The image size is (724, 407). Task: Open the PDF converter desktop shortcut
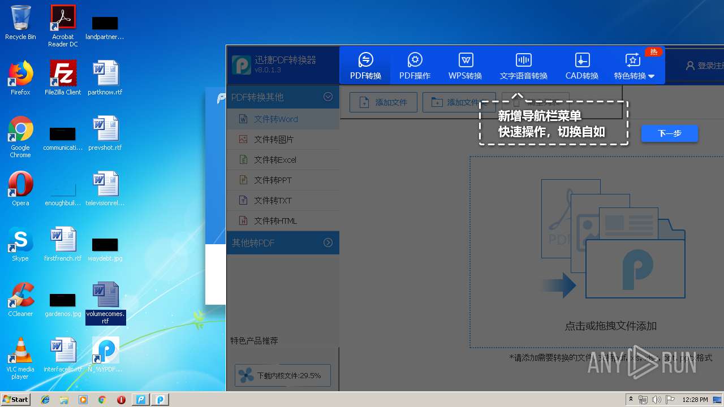(x=105, y=355)
